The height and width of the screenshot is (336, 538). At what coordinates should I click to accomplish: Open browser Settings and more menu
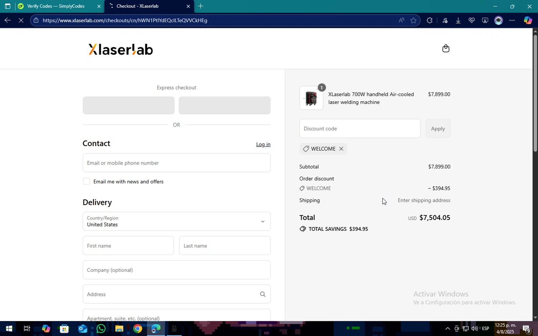tap(512, 20)
